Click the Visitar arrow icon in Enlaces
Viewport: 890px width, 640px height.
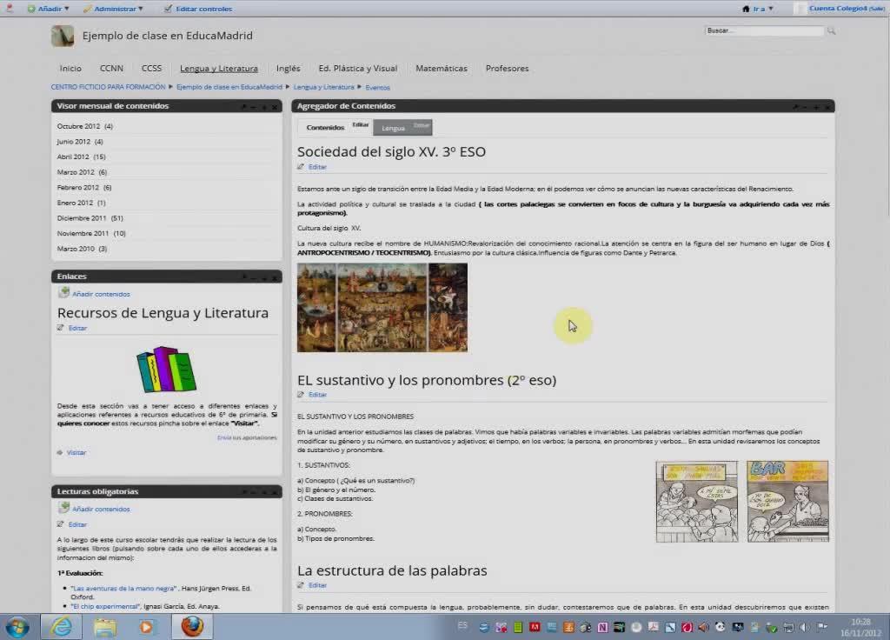pyautogui.click(x=60, y=452)
